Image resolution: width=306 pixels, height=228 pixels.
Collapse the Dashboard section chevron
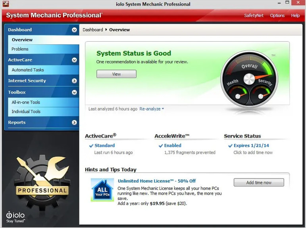(74, 30)
